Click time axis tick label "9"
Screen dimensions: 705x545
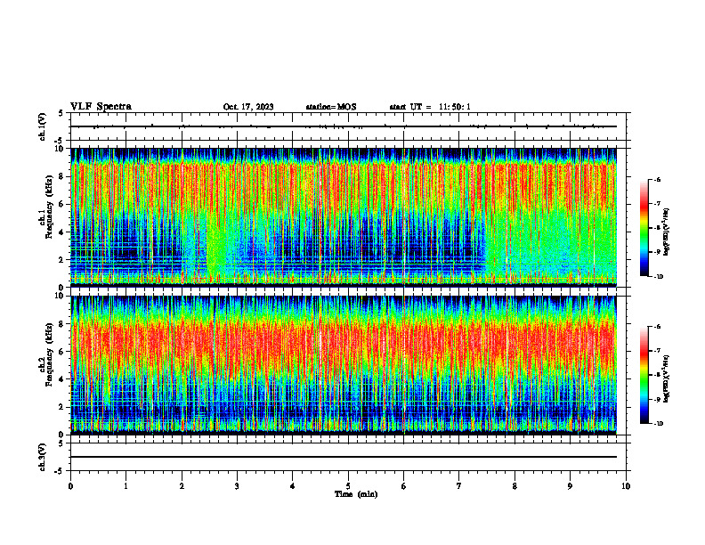pyautogui.click(x=570, y=486)
